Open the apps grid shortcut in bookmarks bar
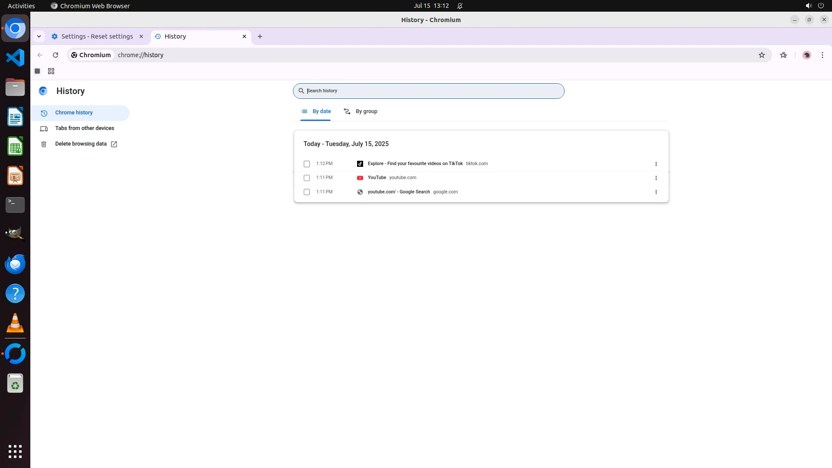 pyautogui.click(x=51, y=71)
